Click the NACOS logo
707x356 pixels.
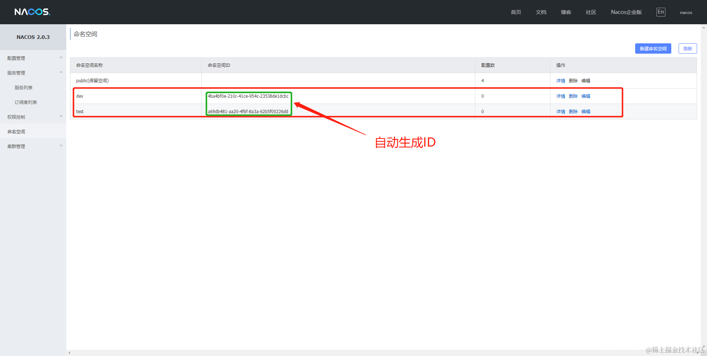coord(32,12)
